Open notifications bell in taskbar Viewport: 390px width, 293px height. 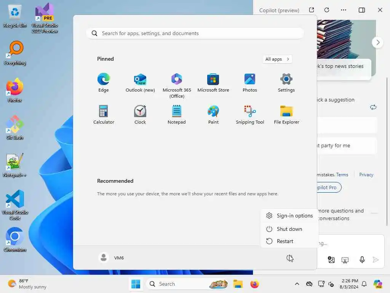pos(364,284)
